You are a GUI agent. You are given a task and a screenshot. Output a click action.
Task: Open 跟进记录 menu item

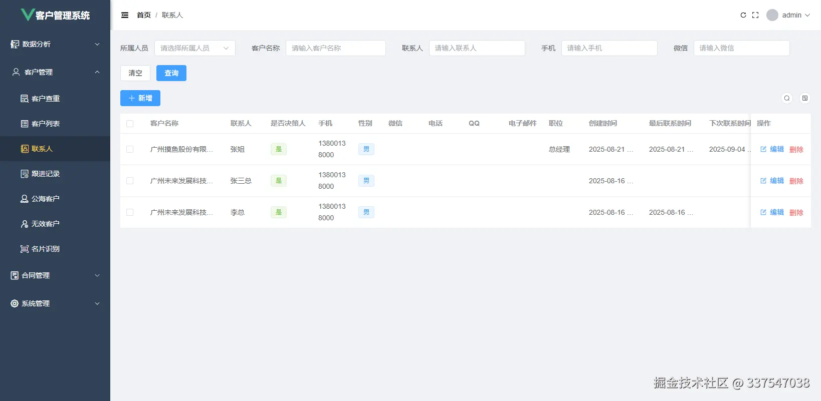(x=55, y=174)
